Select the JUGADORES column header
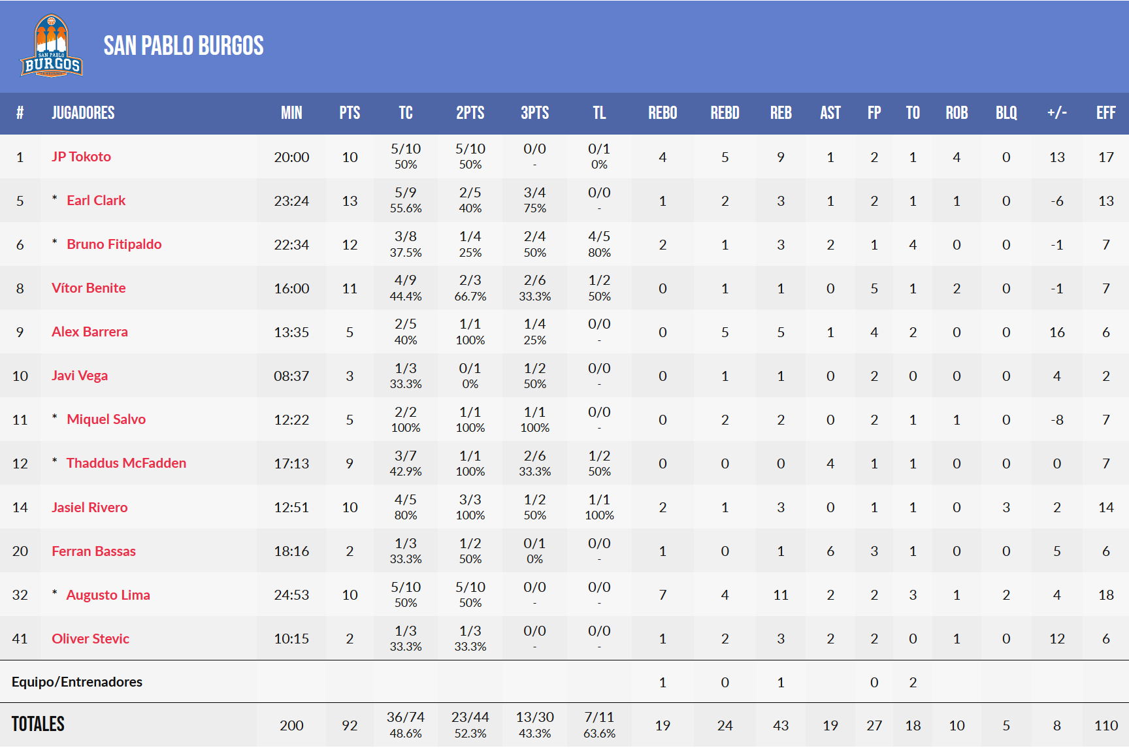Image resolution: width=1129 pixels, height=748 pixels. (x=83, y=113)
